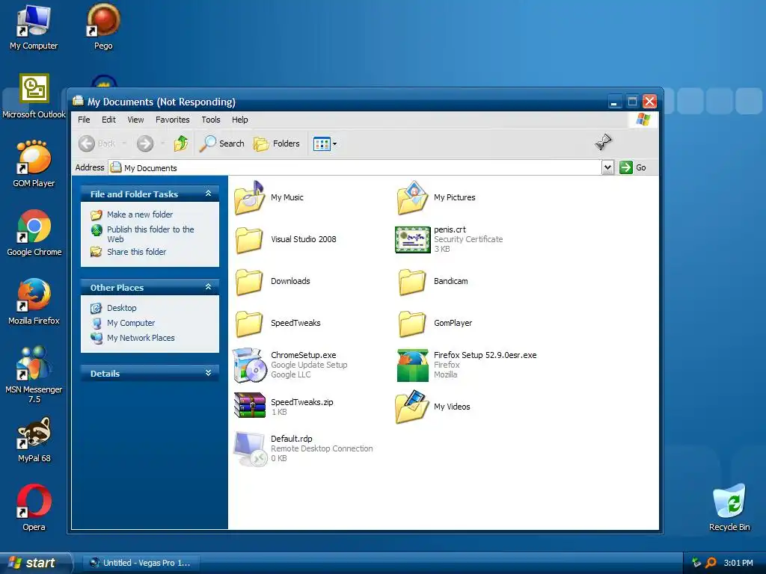Select the Opera desktop shortcut
The width and height of the screenshot is (766, 574).
pyautogui.click(x=34, y=508)
